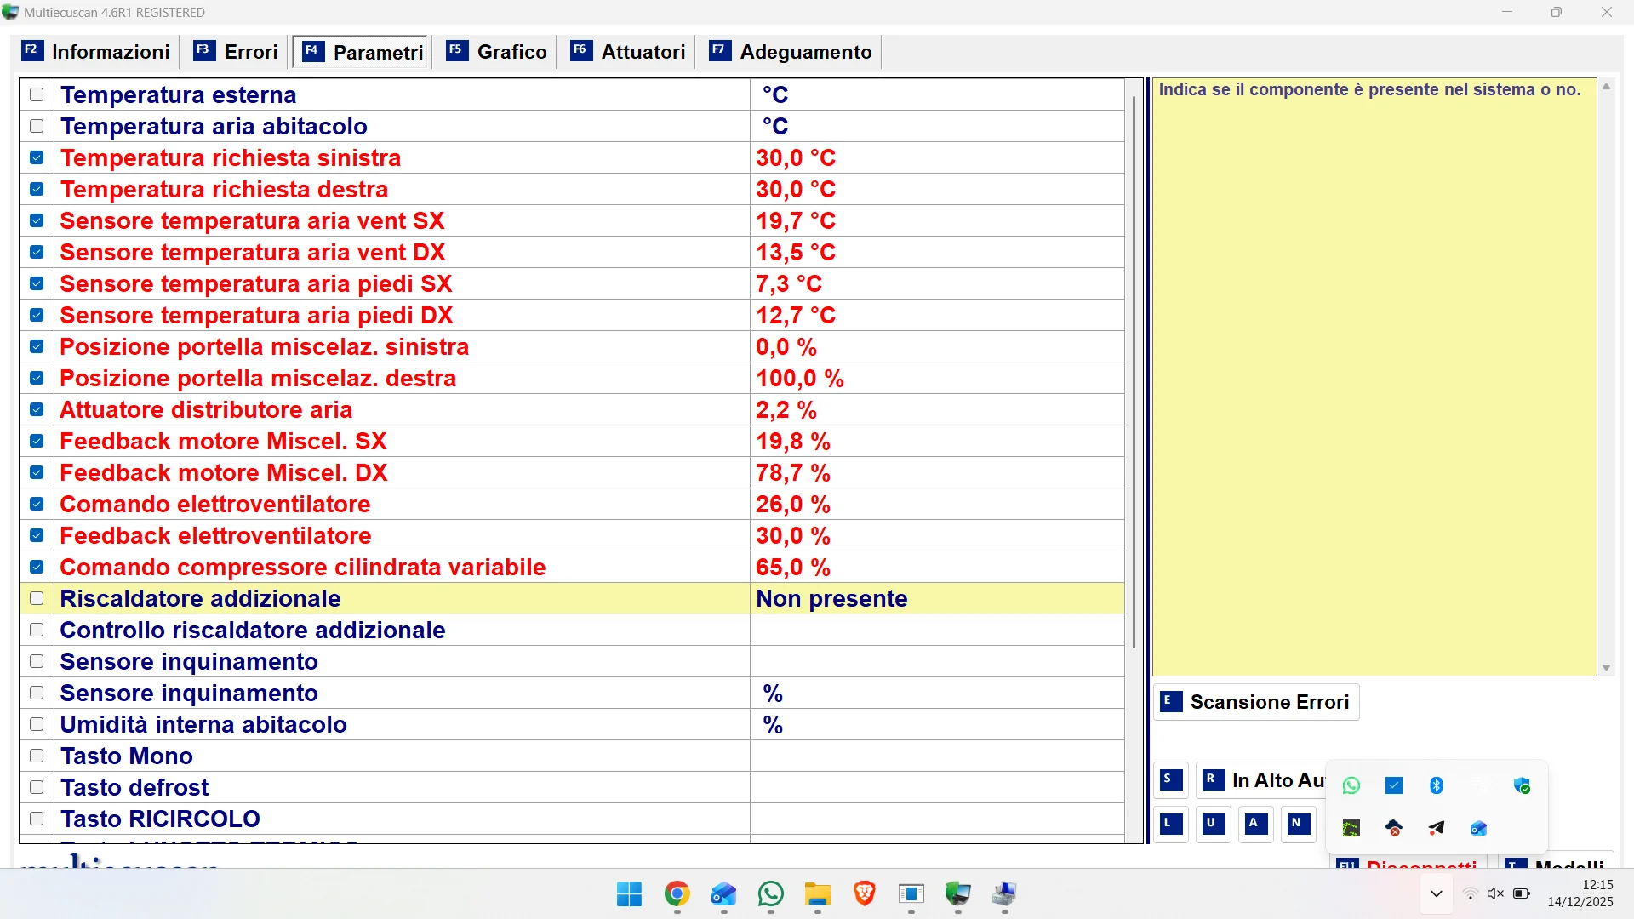1634x919 pixels.
Task: Click description panel scroll-down arrow
Action: (x=1606, y=668)
